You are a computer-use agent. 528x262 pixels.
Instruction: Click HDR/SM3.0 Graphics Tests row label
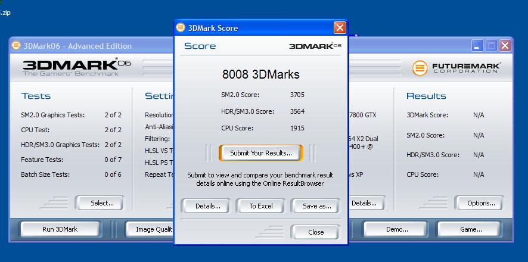pos(60,145)
